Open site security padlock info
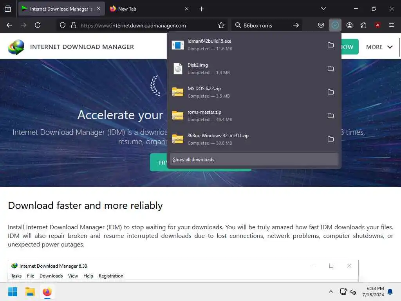The height and width of the screenshot is (301, 401). [74, 25]
